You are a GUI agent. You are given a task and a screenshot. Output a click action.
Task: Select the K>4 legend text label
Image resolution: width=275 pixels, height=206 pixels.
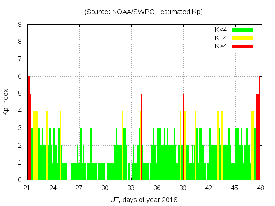[221, 46]
